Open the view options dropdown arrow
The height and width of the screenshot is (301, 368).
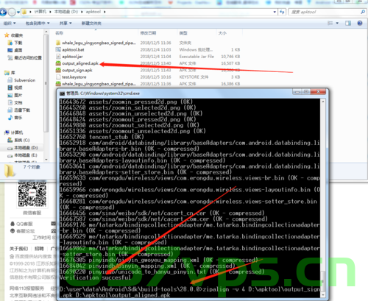click(x=337, y=23)
